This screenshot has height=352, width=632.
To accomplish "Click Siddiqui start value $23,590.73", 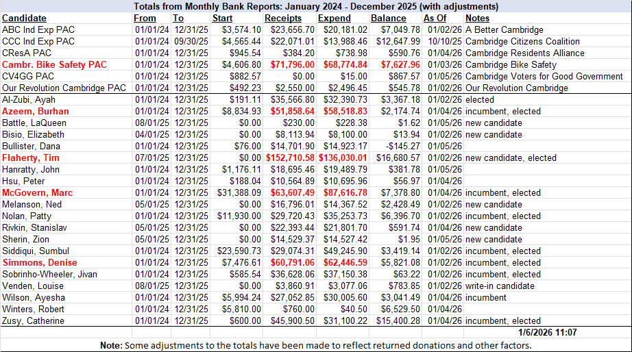I will coord(239,252).
